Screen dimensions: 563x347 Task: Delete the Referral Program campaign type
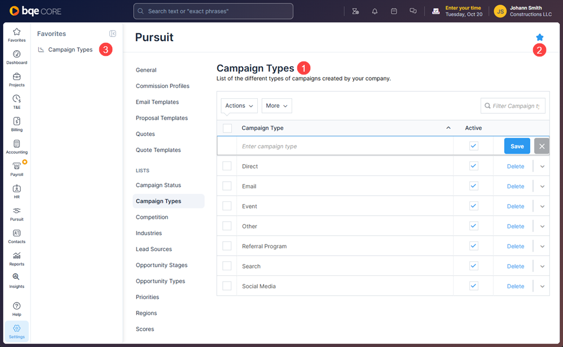[x=515, y=246]
